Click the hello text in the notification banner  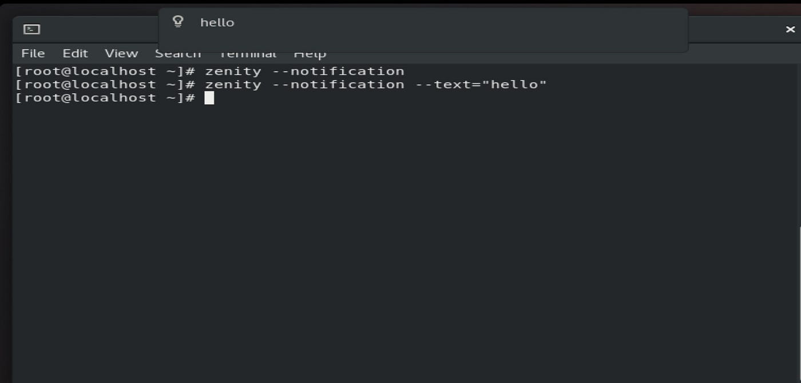tap(217, 22)
